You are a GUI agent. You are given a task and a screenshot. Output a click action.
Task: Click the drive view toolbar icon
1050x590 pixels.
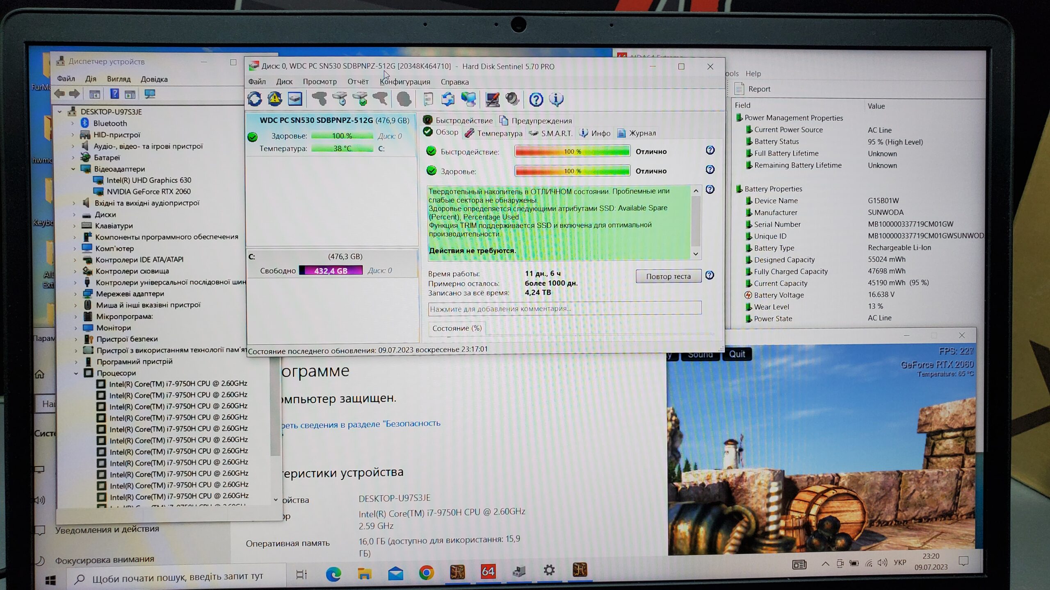[x=295, y=99]
